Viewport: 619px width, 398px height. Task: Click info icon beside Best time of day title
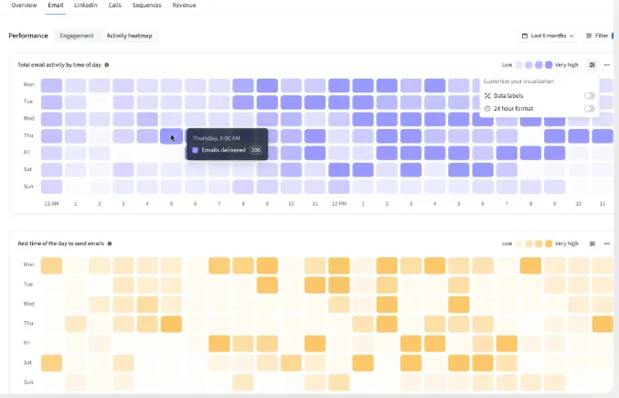click(x=110, y=243)
